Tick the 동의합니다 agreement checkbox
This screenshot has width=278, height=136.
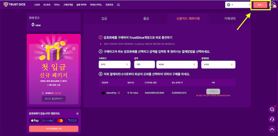point(43,93)
